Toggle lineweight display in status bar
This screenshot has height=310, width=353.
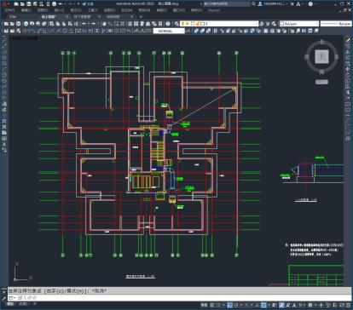pos(275,305)
